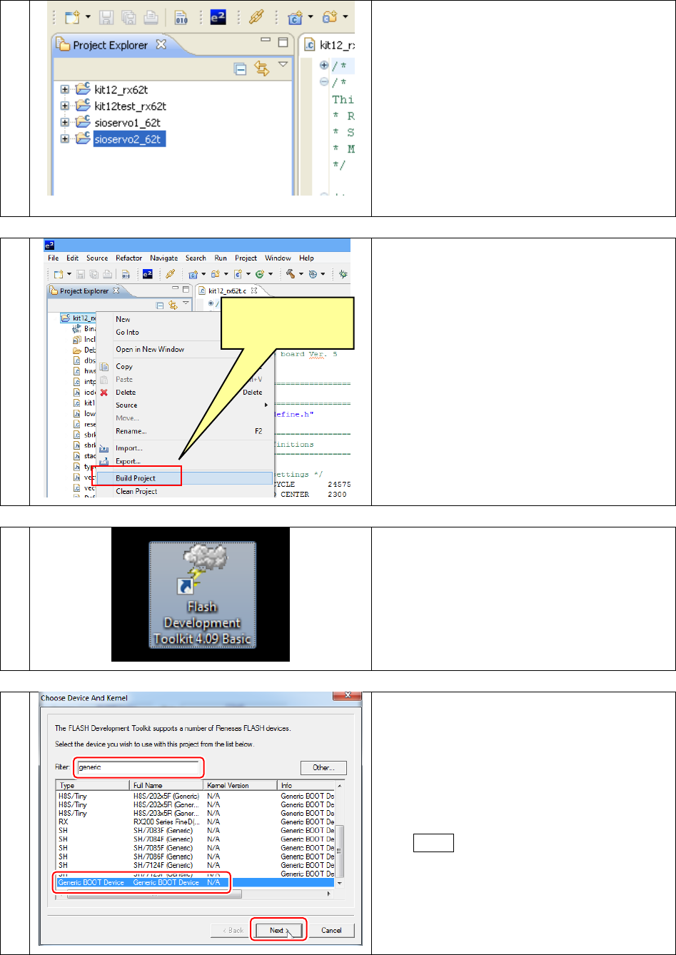
Task: Click the kit12_rx62t project folder icon
Action: click(x=83, y=90)
